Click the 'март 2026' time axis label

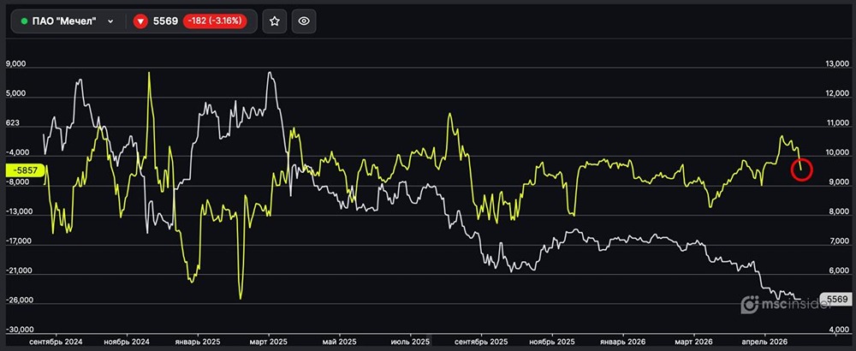pyautogui.click(x=694, y=342)
